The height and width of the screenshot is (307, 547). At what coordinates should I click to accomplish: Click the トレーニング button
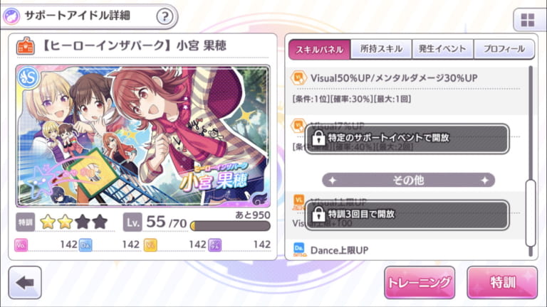pyautogui.click(x=420, y=283)
